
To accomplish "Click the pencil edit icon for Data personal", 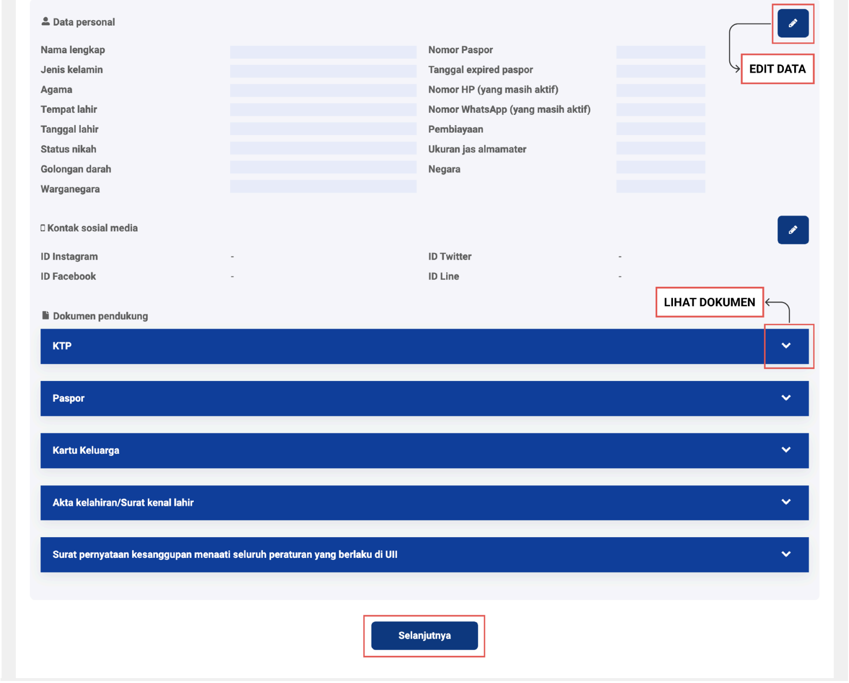I will click(x=792, y=23).
